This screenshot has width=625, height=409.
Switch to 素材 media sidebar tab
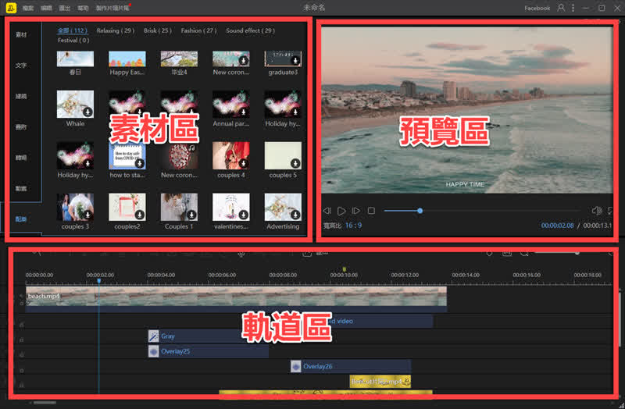pos(21,34)
